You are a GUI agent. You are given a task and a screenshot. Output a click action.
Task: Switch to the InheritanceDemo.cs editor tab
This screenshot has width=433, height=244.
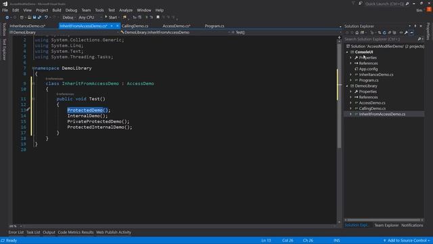(x=27, y=26)
